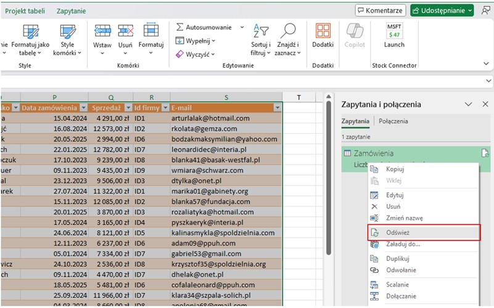Choose Odśwież from the context menu
The image size is (494, 308).
point(424,233)
